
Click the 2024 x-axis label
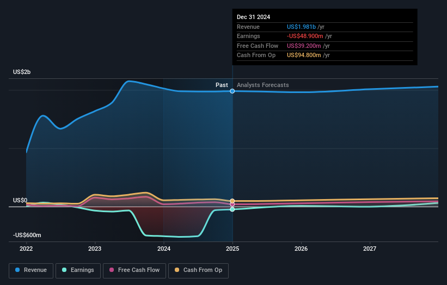[164, 249]
